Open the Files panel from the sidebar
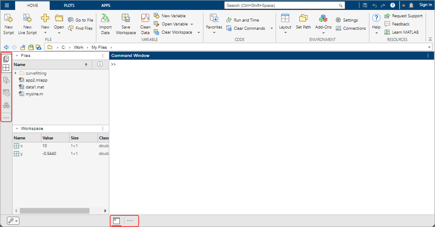The height and width of the screenshot is (227, 435). [x=6, y=59]
